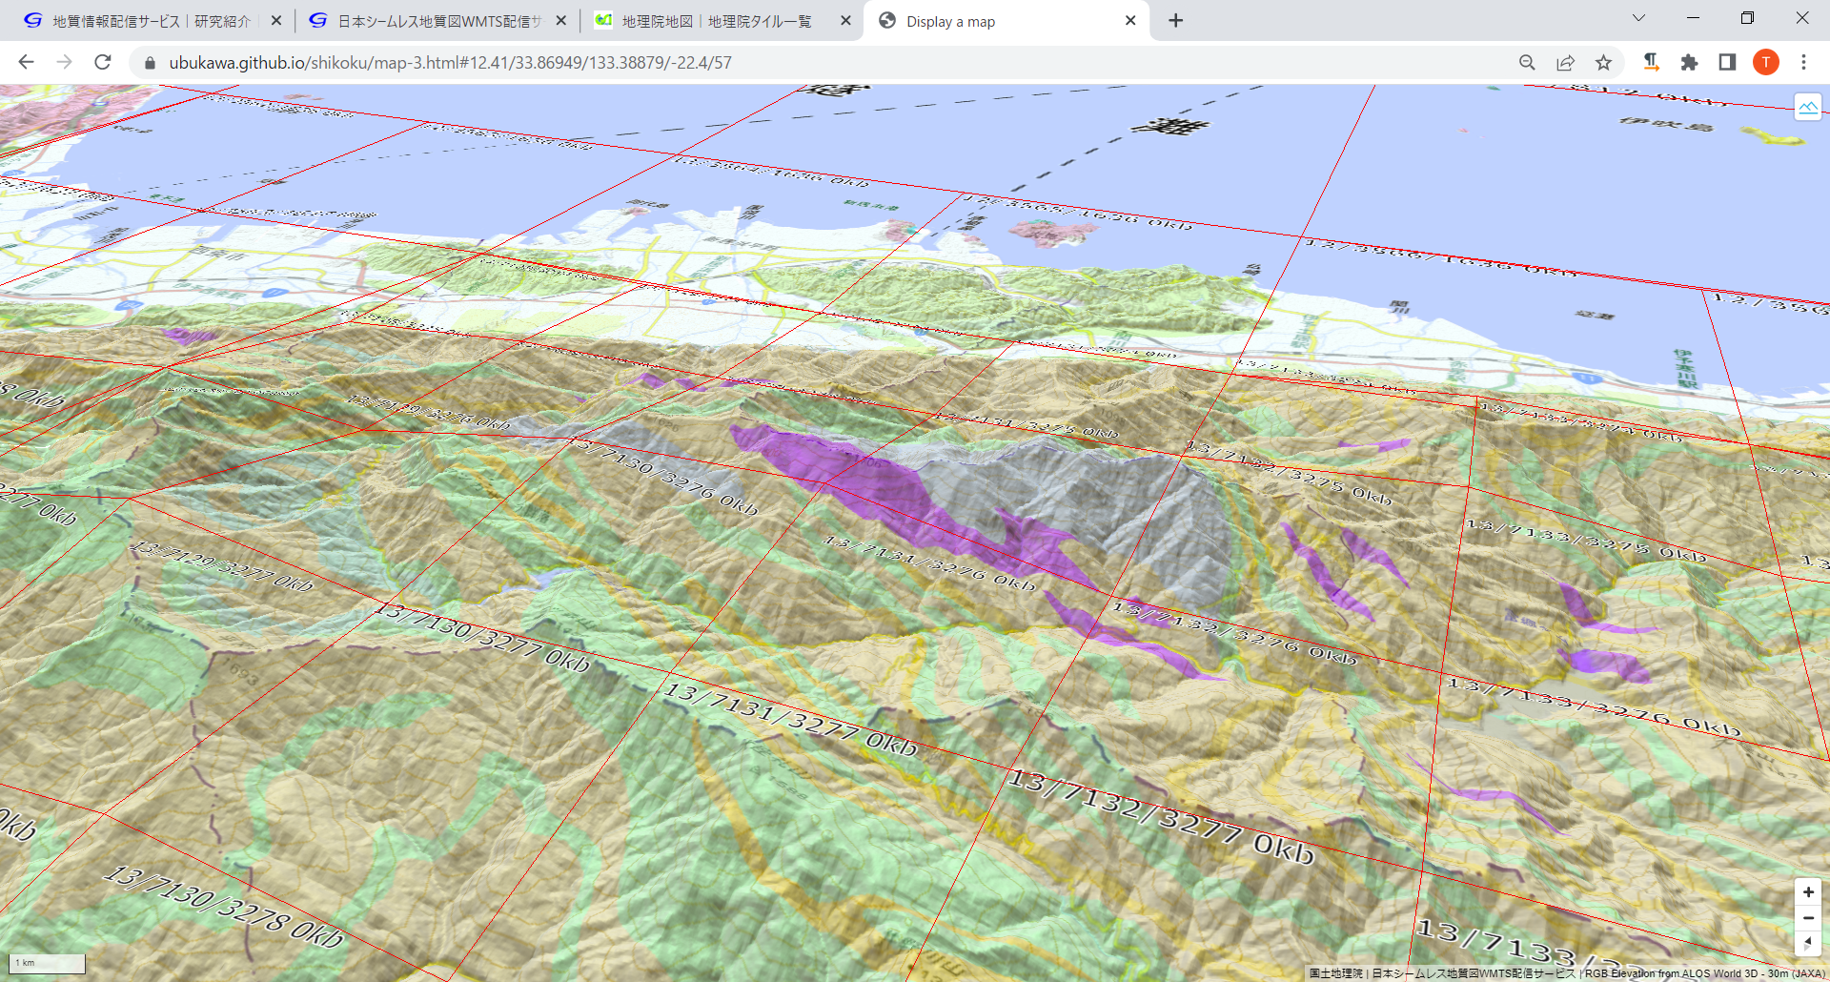Zoom in using the map plus button
Viewport: 1830px width, 982px height.
(x=1807, y=892)
